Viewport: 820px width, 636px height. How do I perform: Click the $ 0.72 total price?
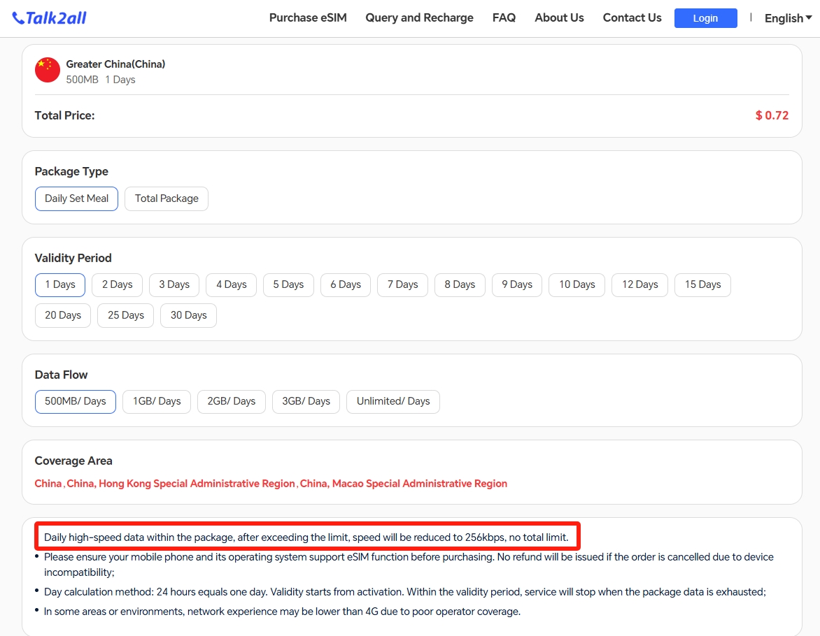click(772, 115)
